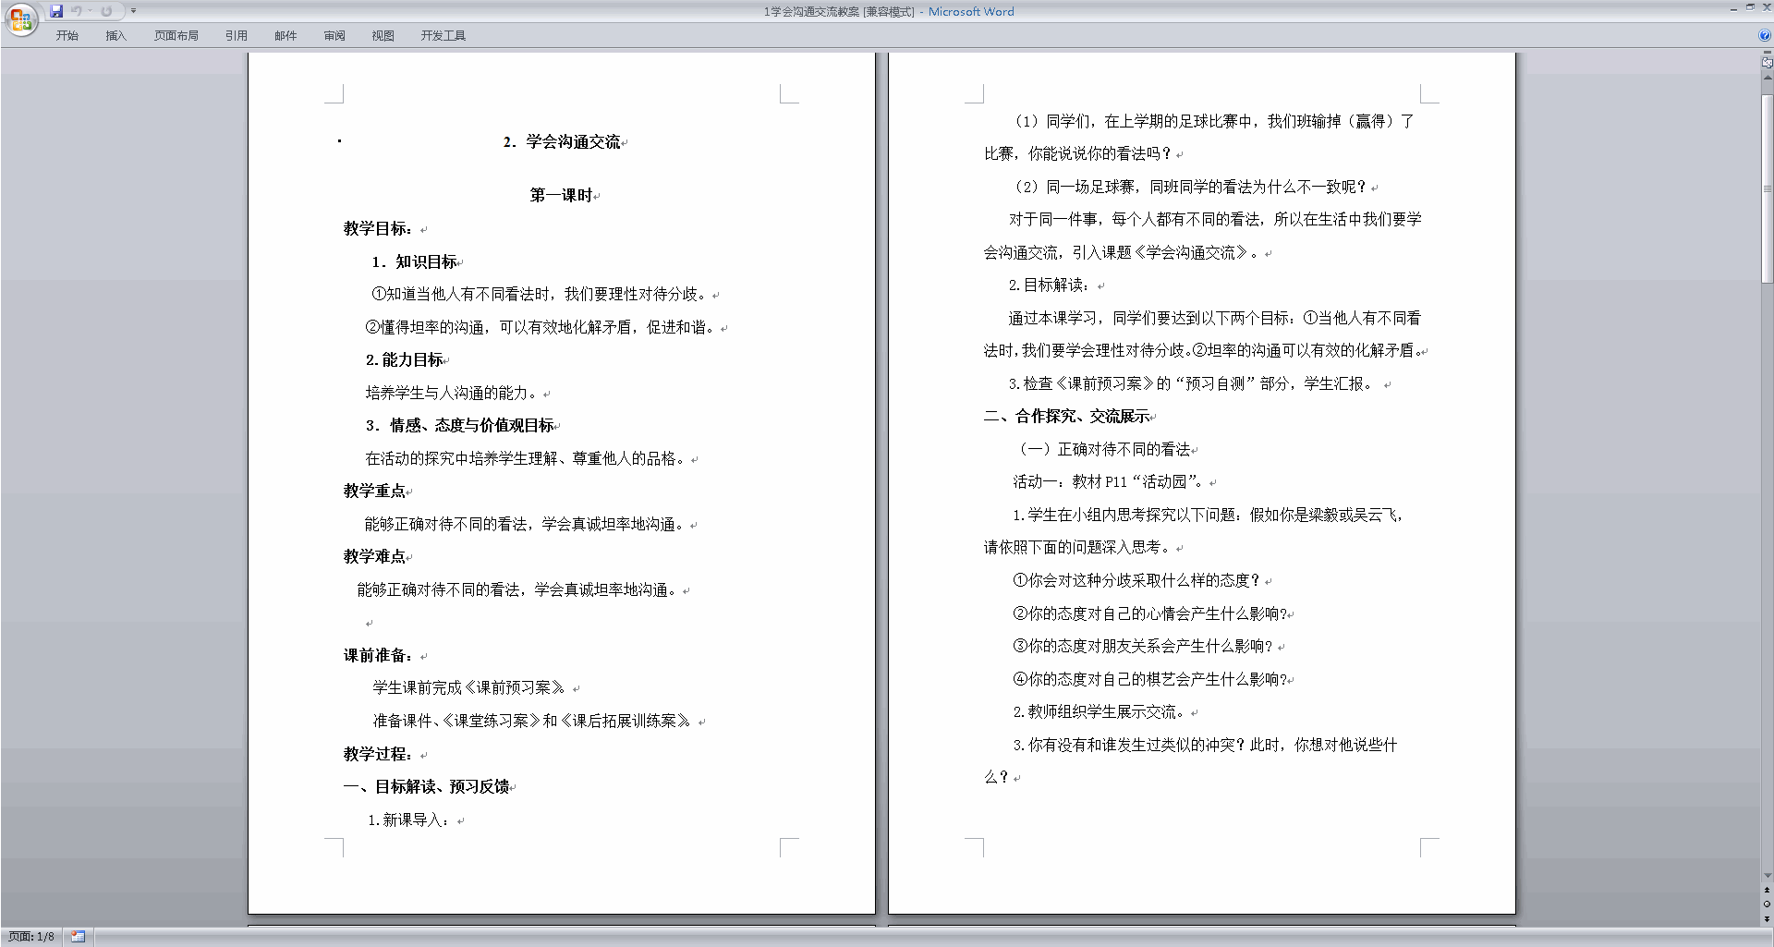Go to next page double-arrow button
This screenshot has height=947, width=1774.
pyautogui.click(x=1767, y=918)
